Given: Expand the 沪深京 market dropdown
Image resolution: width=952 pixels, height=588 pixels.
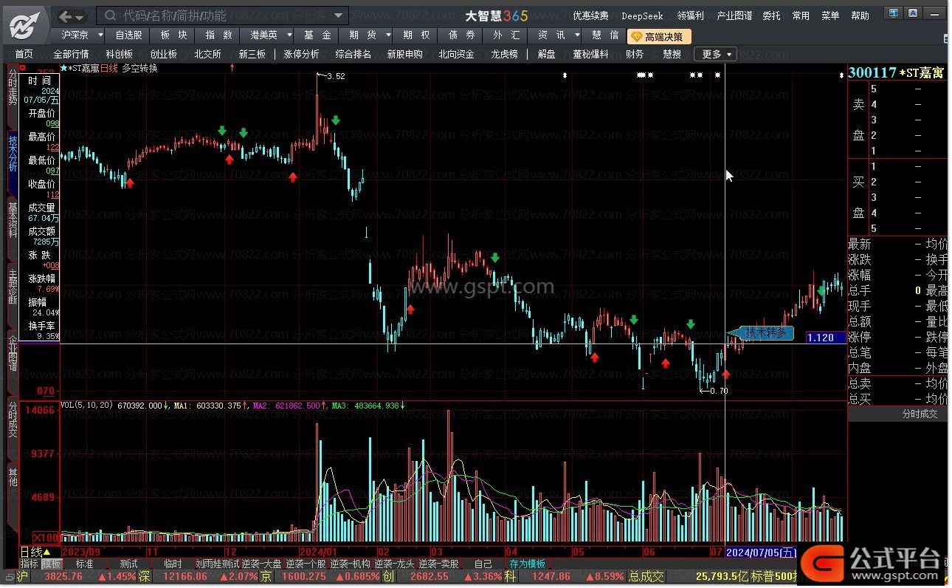Looking at the screenshot, I should (101, 35).
